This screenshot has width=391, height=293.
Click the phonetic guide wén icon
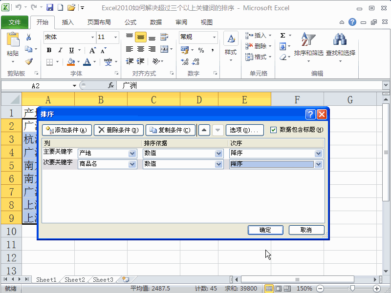tap(108, 62)
